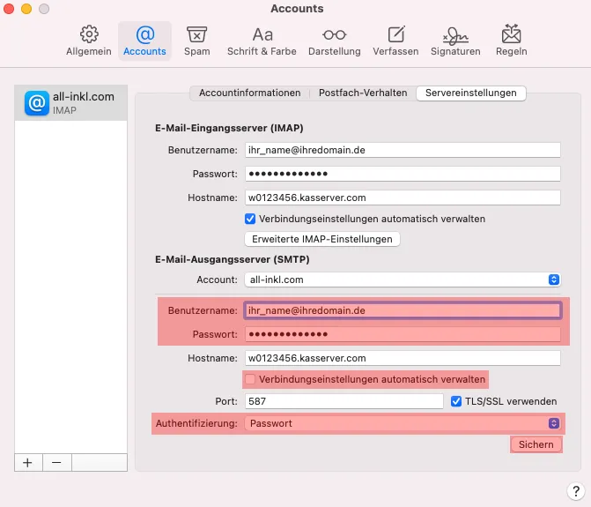Screen dimensions: 591x507
Task: Toggle TLS/SSL verwenden checkbox
Action: coord(456,401)
